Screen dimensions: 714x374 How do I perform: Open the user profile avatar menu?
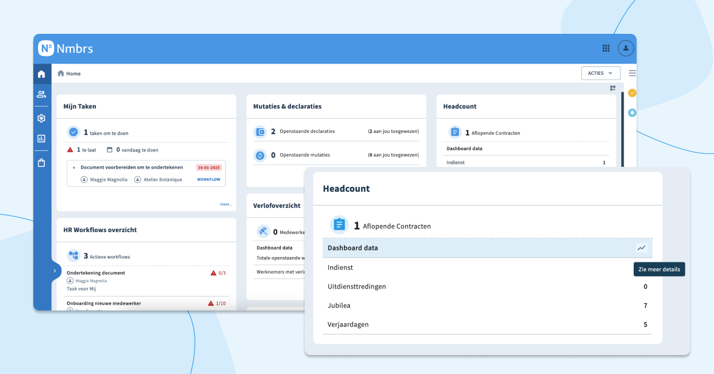click(x=625, y=49)
